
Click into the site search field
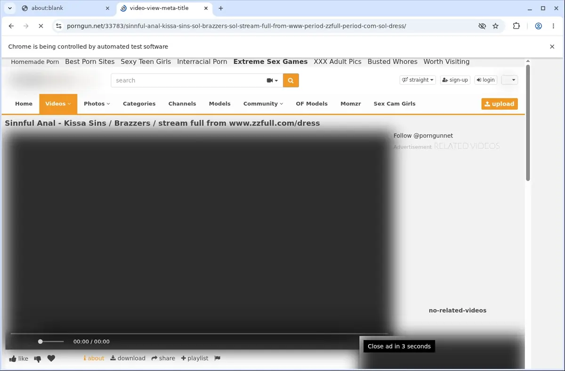pos(188,80)
